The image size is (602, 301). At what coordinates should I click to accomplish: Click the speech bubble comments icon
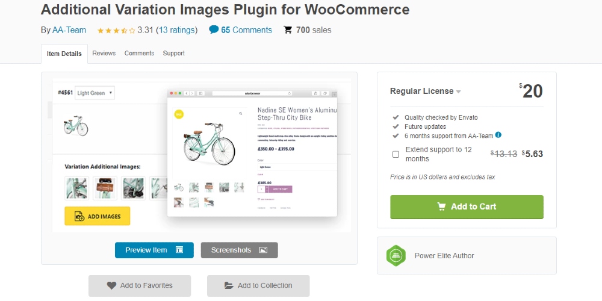pyautogui.click(x=214, y=29)
